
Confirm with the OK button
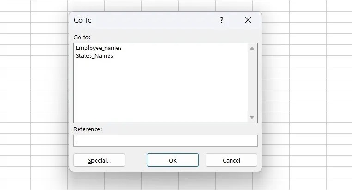[x=173, y=160]
